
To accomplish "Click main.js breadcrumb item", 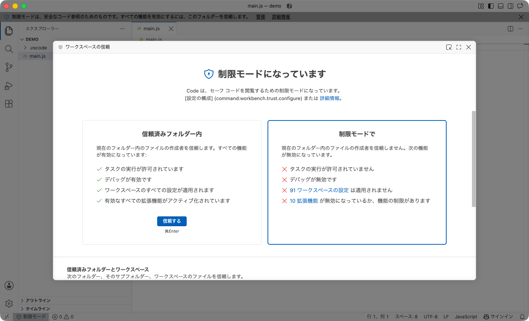I will pos(154,39).
